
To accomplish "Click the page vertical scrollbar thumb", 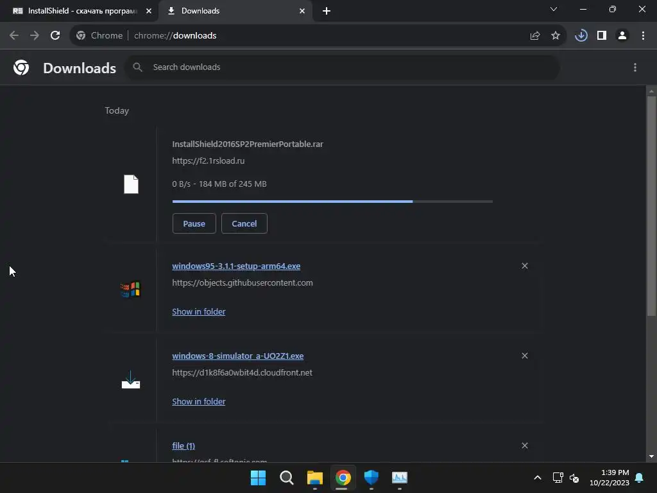I will (651, 205).
